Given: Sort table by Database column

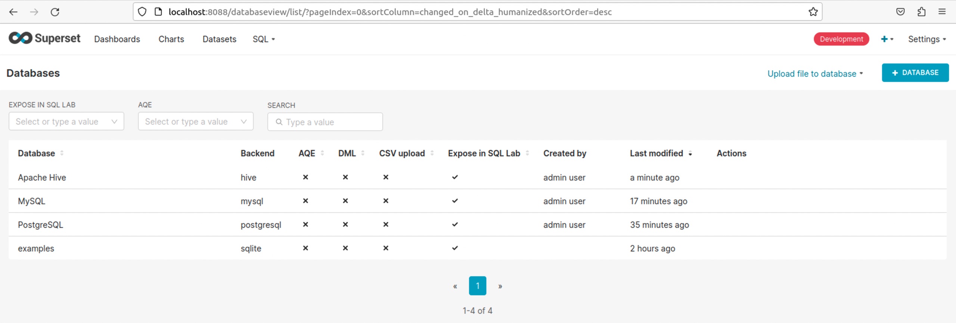Looking at the screenshot, I should point(62,153).
